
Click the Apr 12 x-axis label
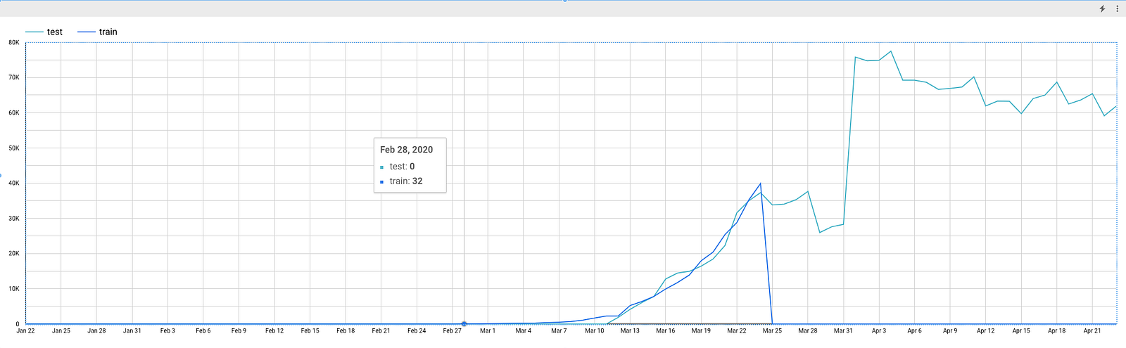[985, 330]
